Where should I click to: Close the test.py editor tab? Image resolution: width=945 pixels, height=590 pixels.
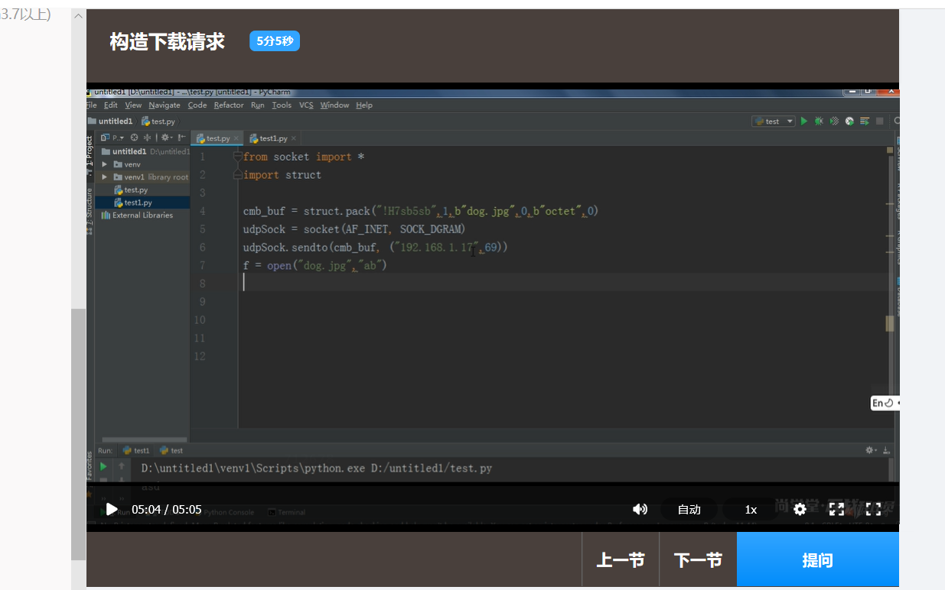(236, 138)
